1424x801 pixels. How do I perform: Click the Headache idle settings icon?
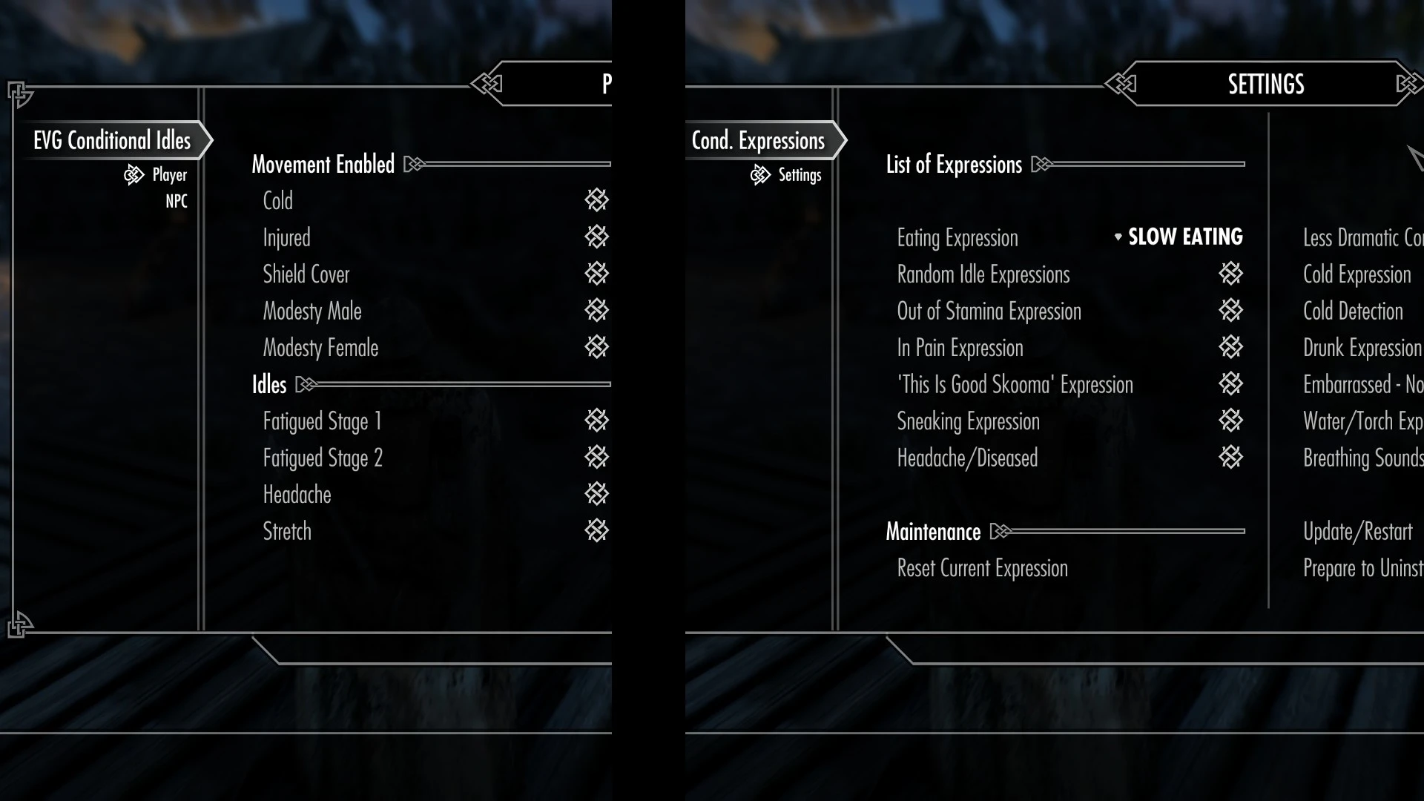[596, 493]
